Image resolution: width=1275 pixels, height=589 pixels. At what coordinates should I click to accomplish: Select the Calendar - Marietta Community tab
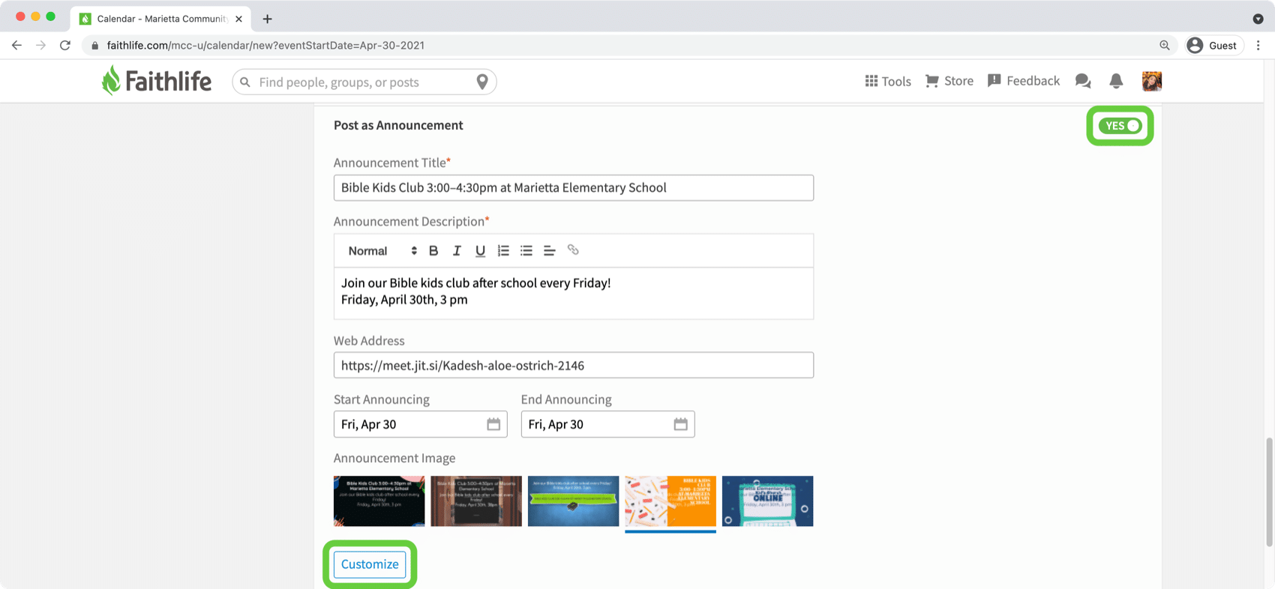click(160, 19)
